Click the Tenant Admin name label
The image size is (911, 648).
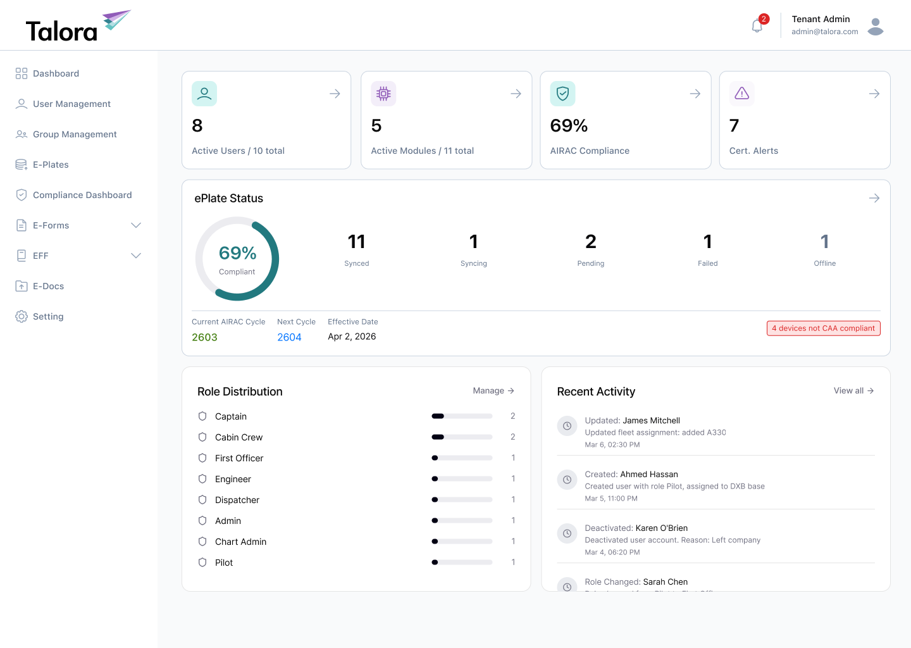[821, 19]
